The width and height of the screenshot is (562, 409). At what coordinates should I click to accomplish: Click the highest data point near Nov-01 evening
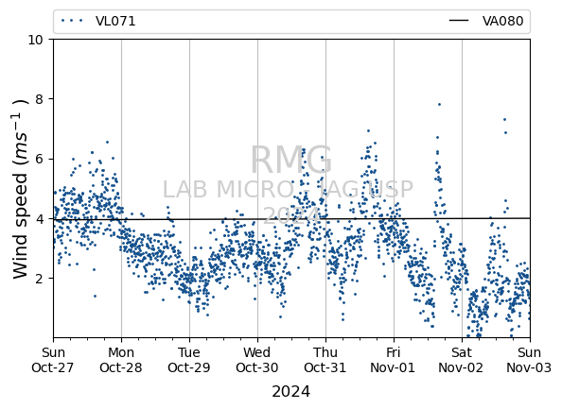(x=439, y=105)
